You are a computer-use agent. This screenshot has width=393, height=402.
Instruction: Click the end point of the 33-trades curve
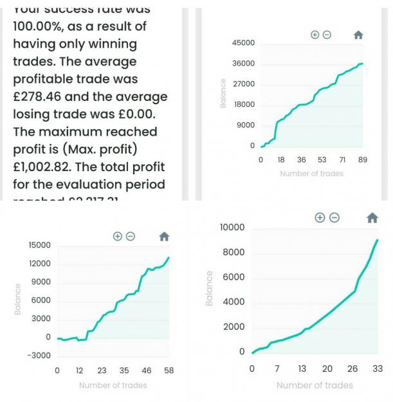pyautogui.click(x=377, y=240)
